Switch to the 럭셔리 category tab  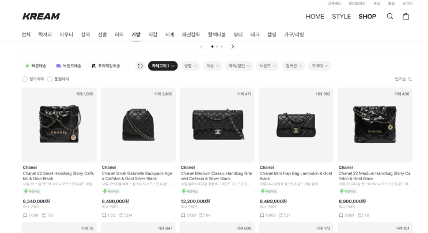45,34
